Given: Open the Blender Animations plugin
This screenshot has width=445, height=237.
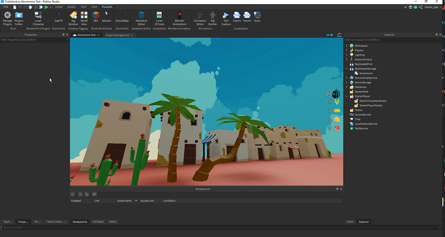Looking at the screenshot, I should 179,19.
